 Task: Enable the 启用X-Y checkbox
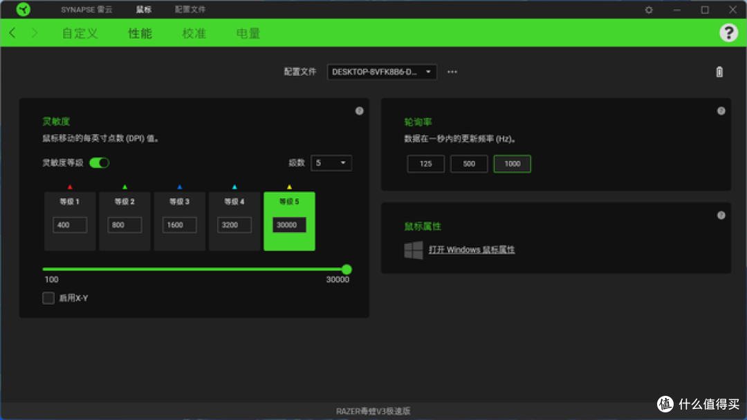48,298
